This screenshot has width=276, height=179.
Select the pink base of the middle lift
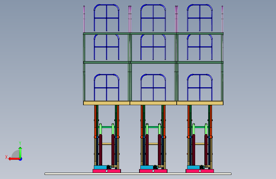(x=153, y=171)
